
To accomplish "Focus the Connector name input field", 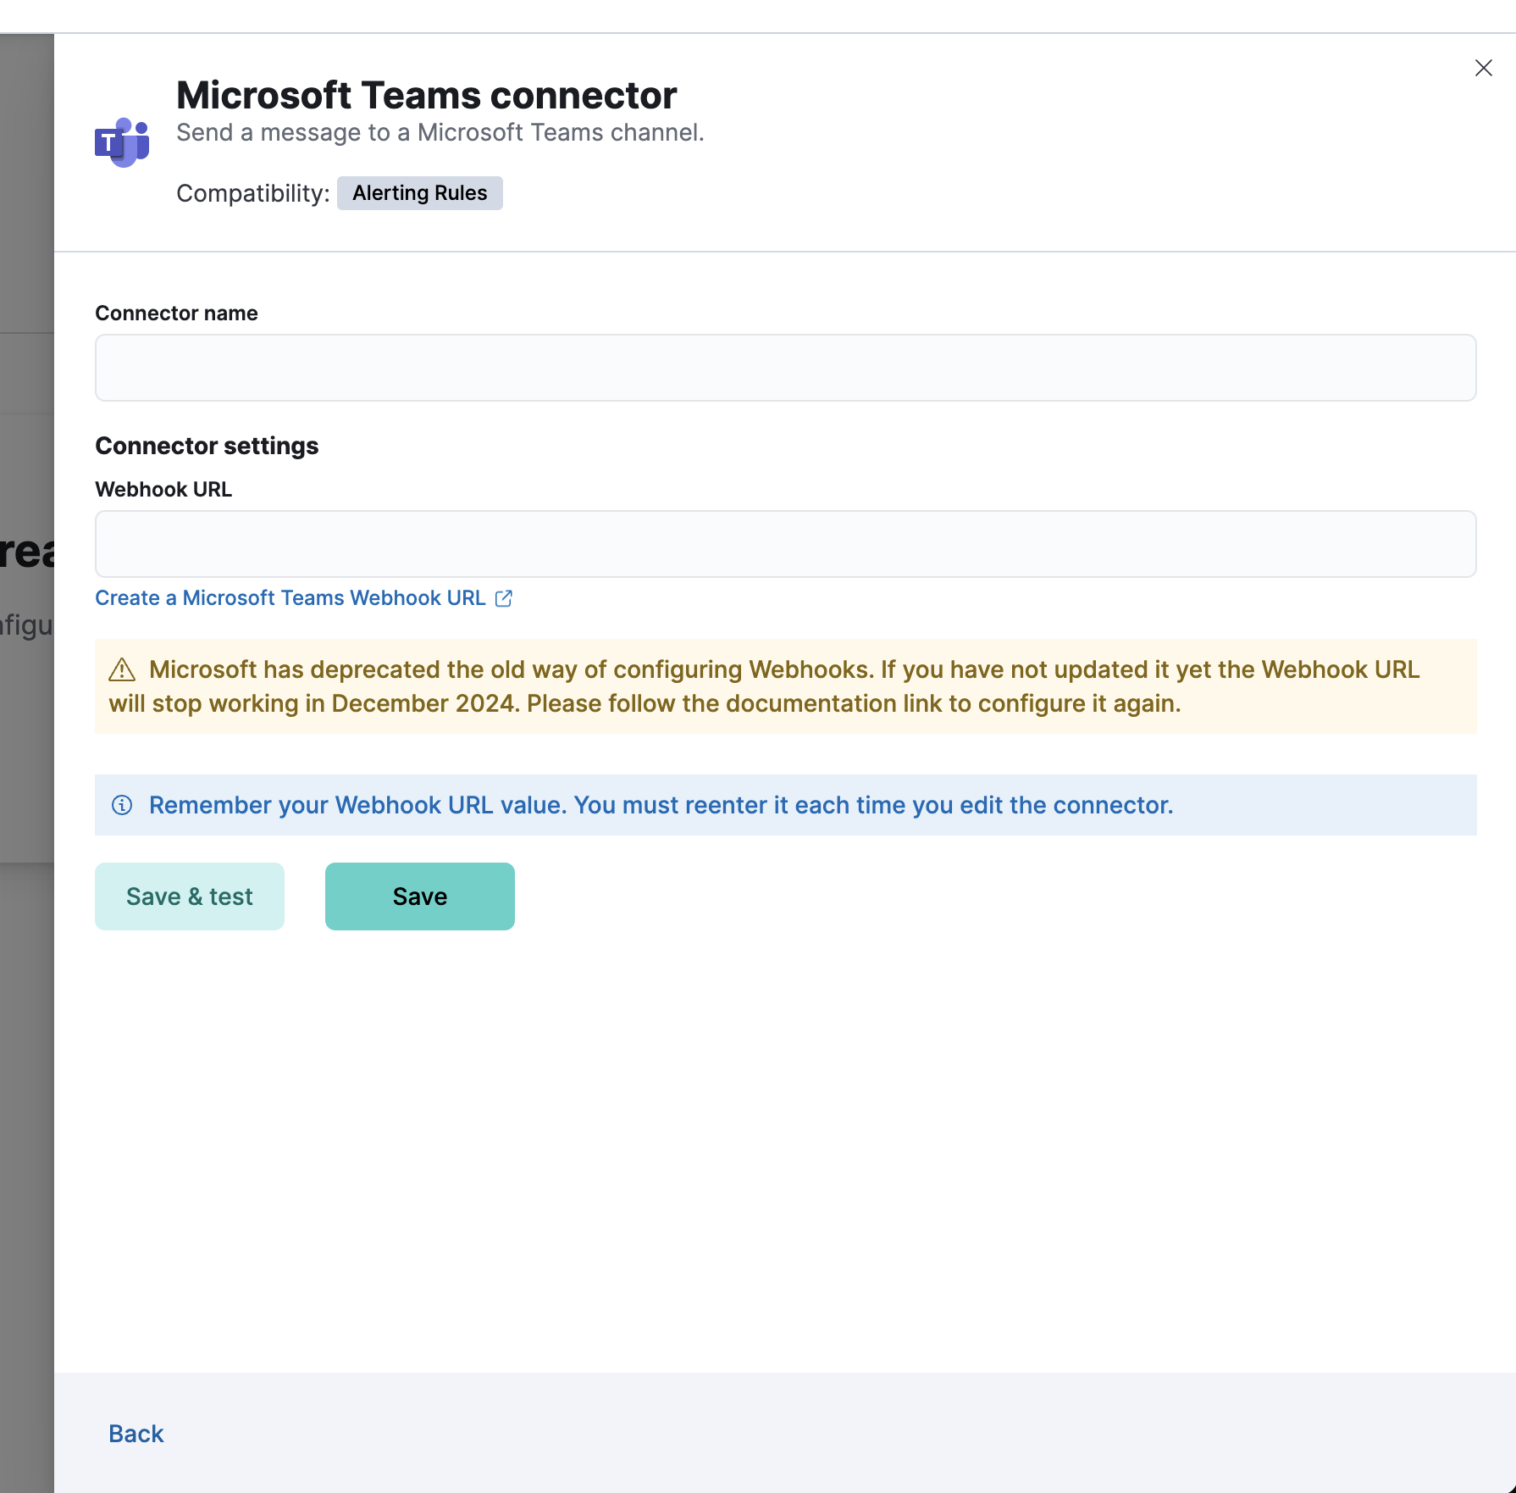I will 786,368.
